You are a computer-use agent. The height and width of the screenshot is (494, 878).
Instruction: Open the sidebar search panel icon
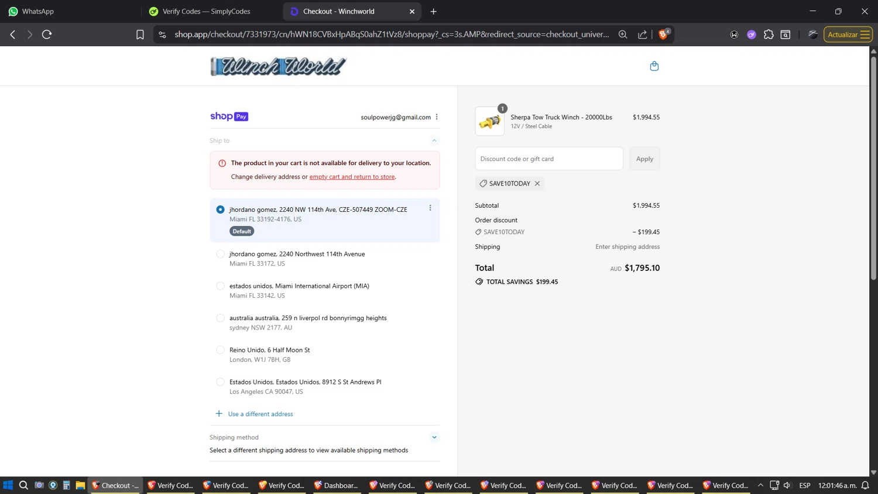(x=786, y=35)
